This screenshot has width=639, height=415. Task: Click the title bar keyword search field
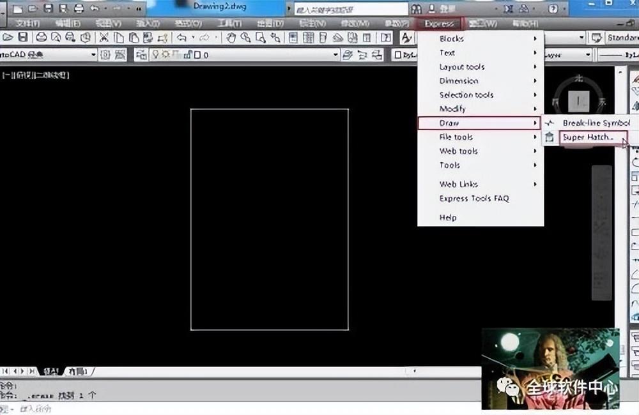point(350,9)
